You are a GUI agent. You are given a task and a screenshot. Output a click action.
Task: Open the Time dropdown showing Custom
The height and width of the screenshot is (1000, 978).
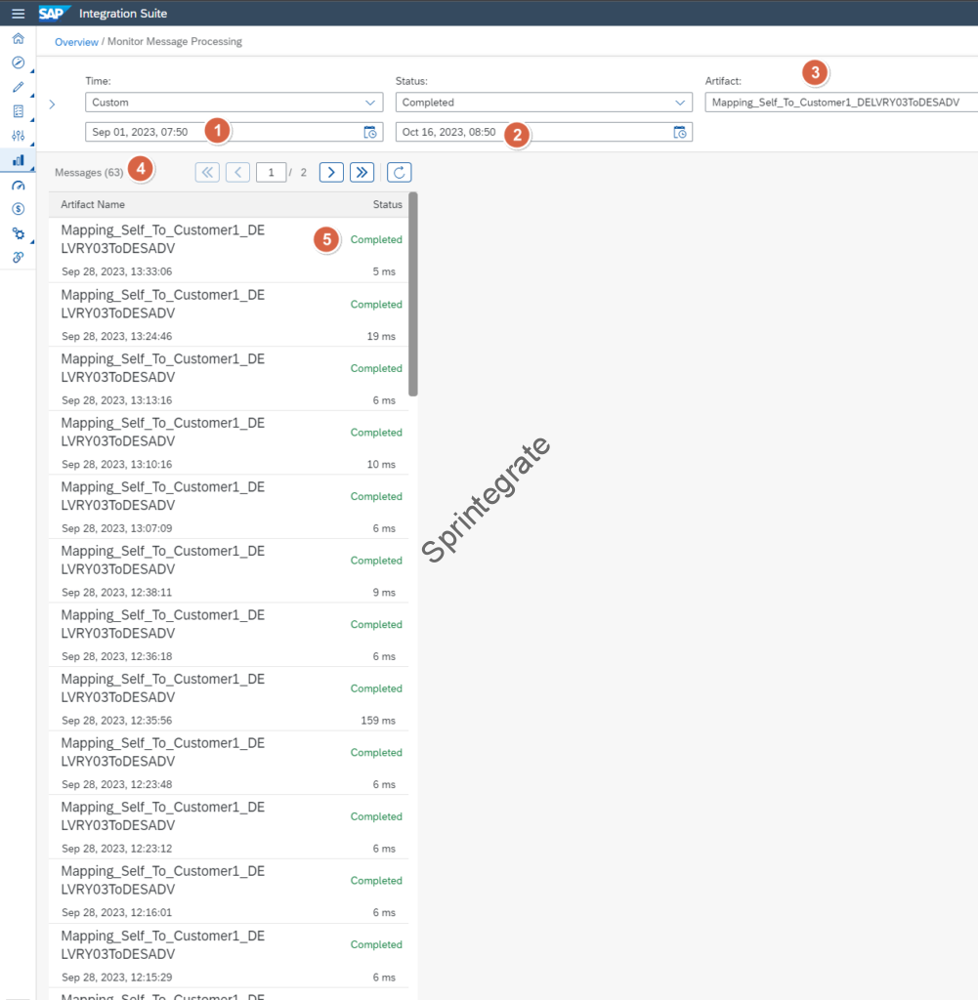pos(234,103)
